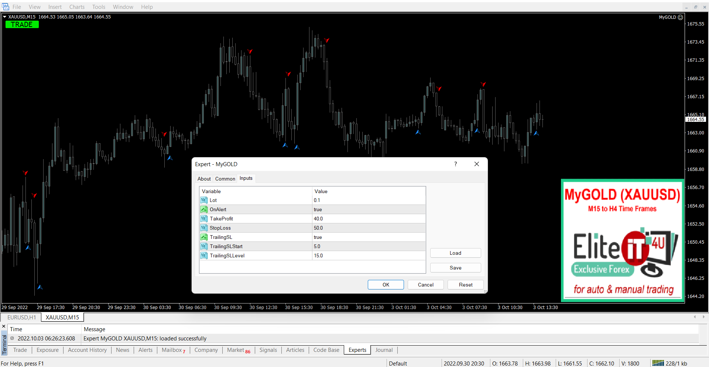This screenshot has height=367, width=709.
Task: Click the TakeProfit variable icon
Action: [204, 219]
